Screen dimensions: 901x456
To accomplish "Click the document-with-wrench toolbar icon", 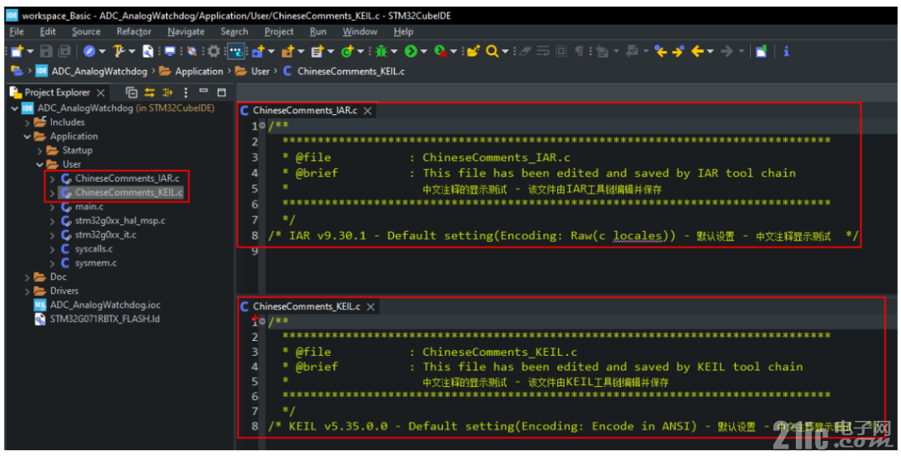I will coord(148,51).
